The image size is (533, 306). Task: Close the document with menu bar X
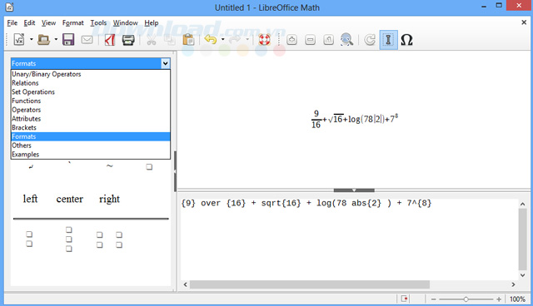(x=524, y=22)
